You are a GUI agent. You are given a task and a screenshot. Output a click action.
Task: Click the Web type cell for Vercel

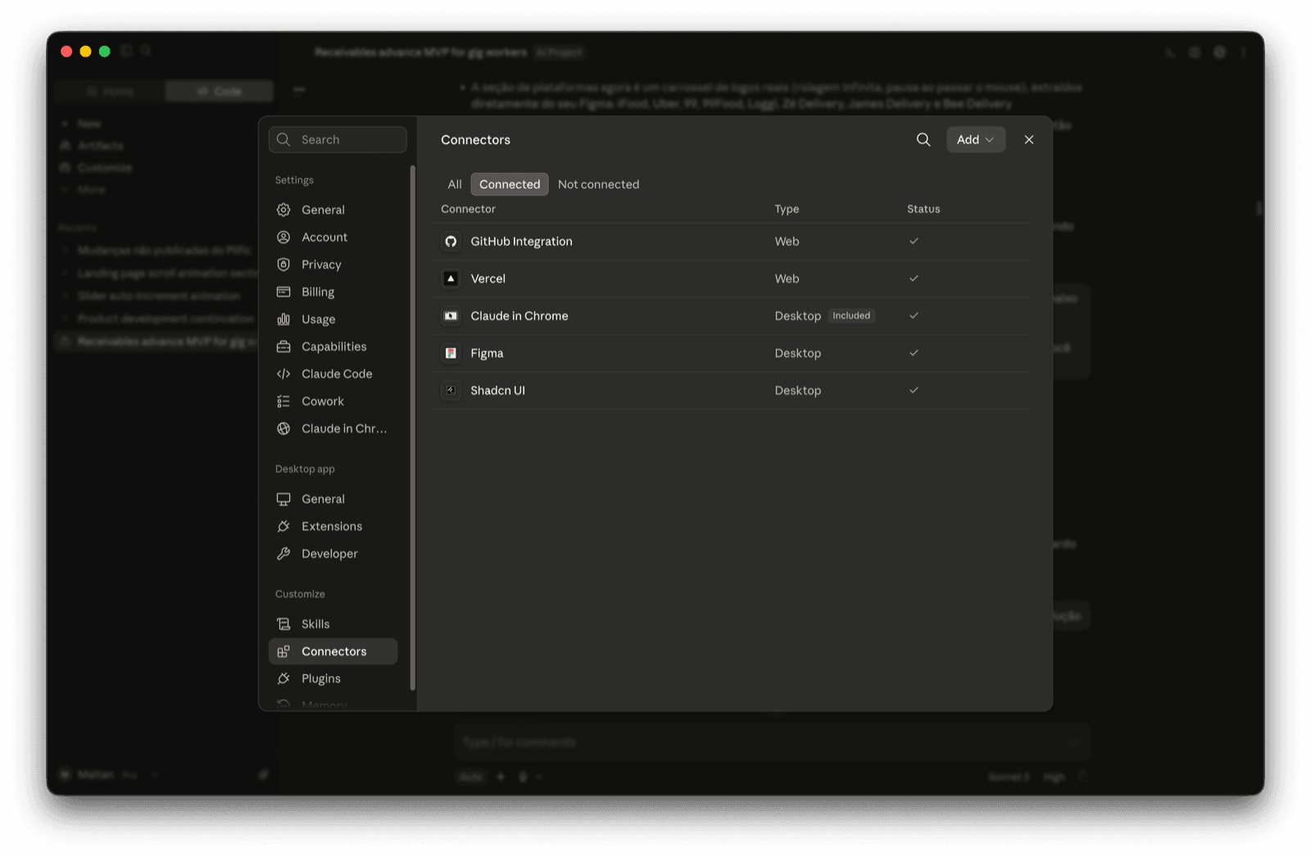787,279
